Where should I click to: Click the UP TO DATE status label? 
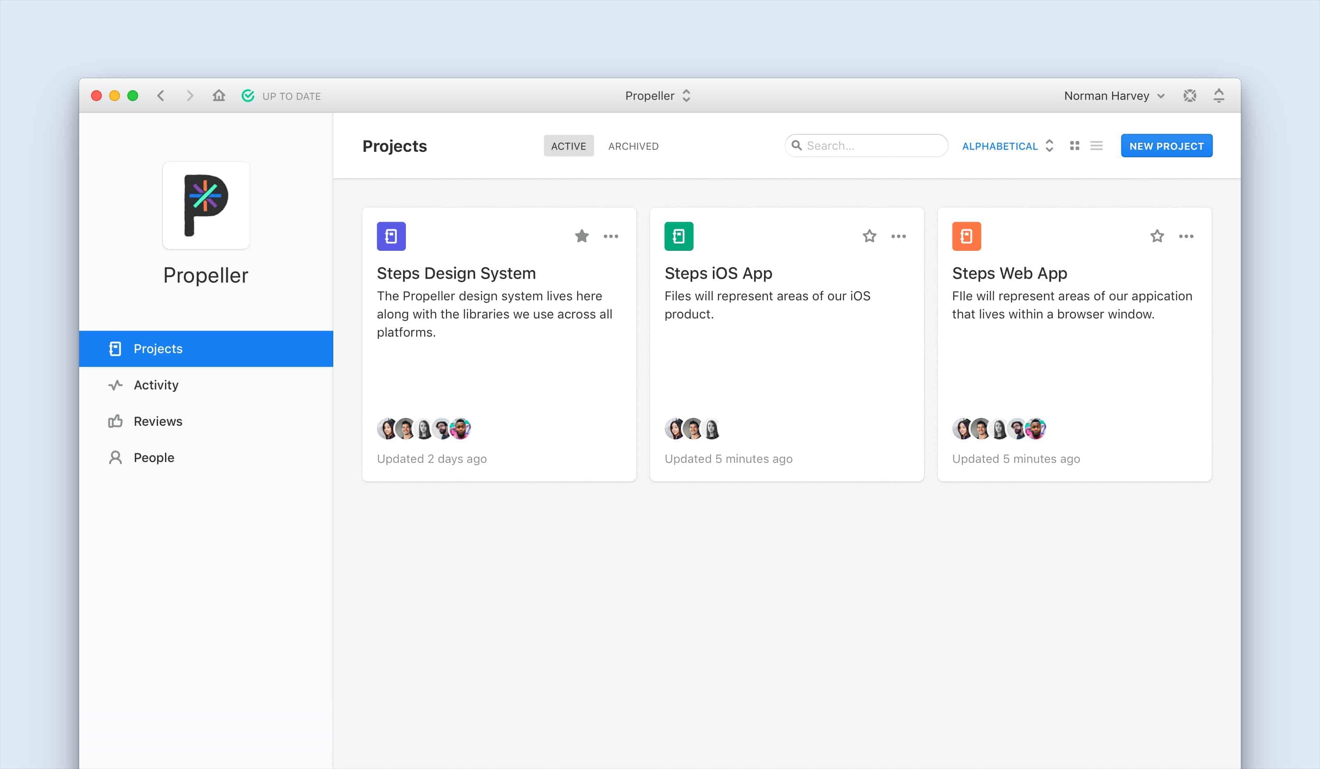(x=291, y=96)
